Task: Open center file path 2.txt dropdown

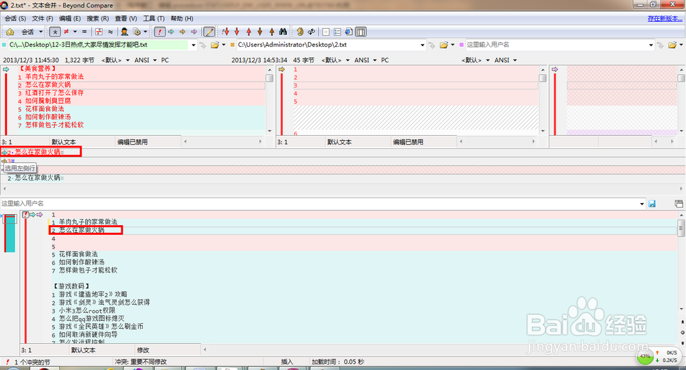Action: pyautogui.click(x=422, y=45)
